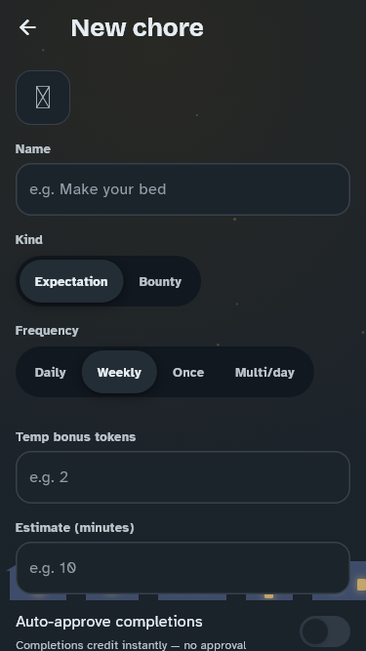The height and width of the screenshot is (651, 366).
Task: Click the New chore page title
Action: click(x=138, y=28)
